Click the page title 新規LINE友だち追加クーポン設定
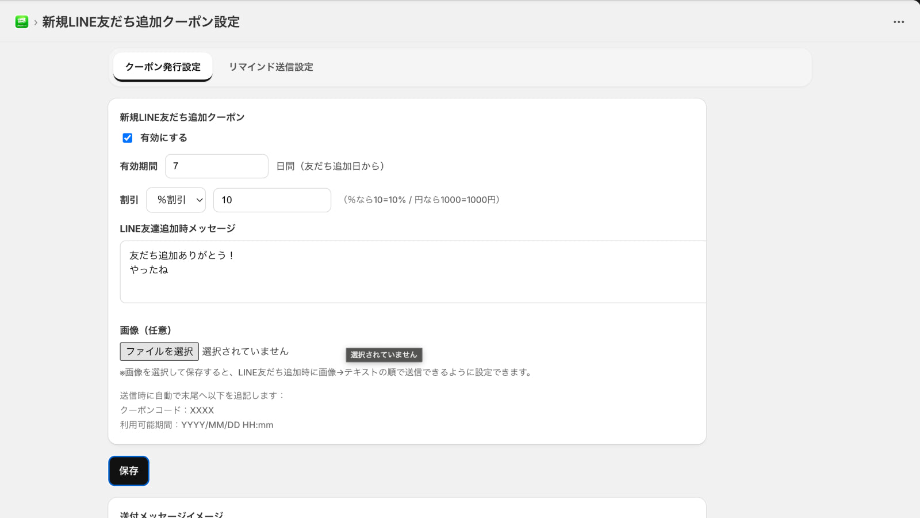The width and height of the screenshot is (920, 518). tap(140, 22)
